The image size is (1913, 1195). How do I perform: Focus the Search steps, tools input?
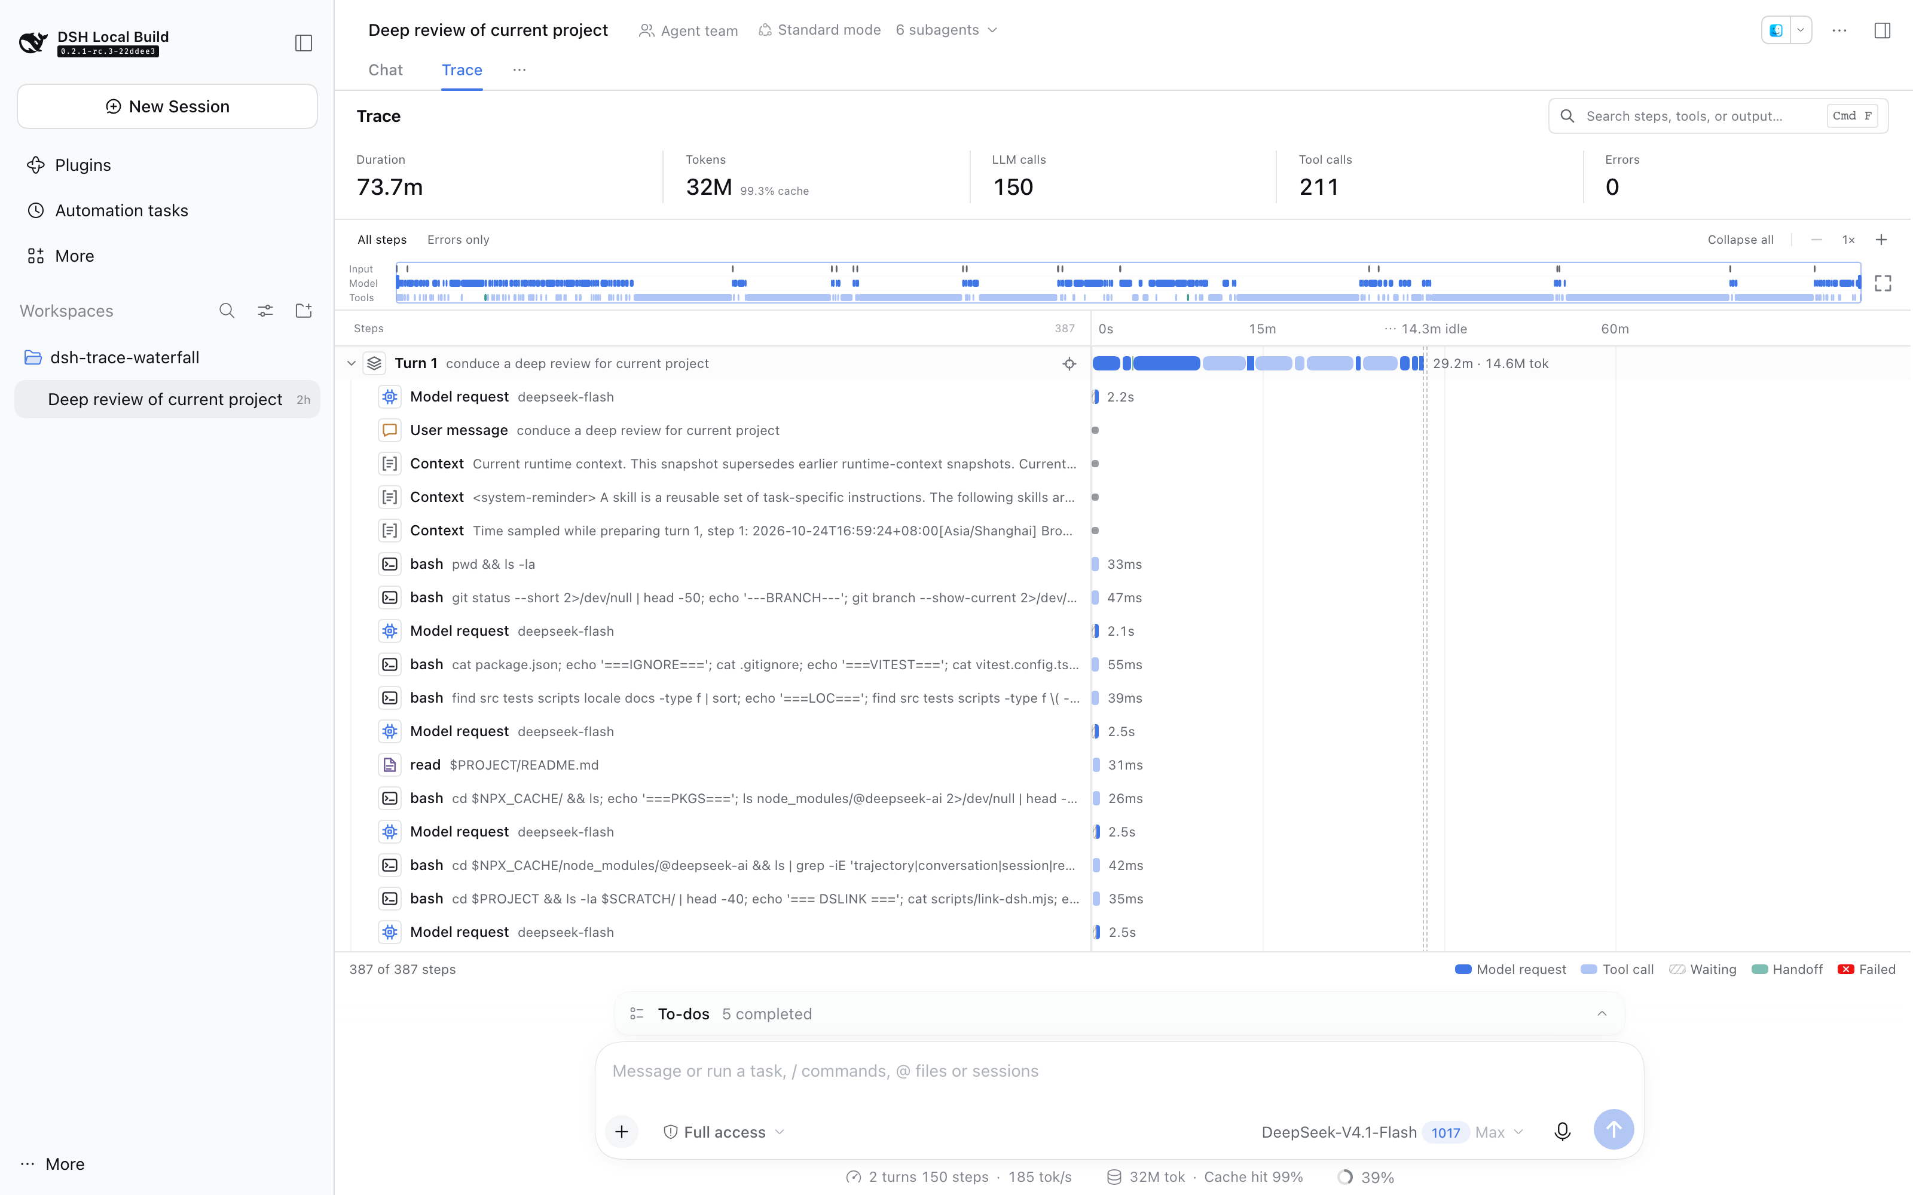pyautogui.click(x=1718, y=116)
